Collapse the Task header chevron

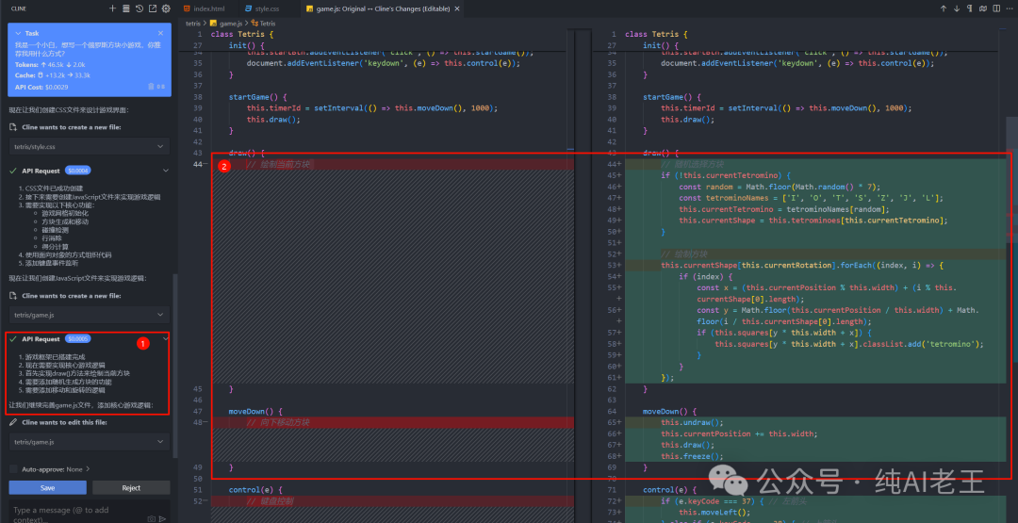point(18,33)
